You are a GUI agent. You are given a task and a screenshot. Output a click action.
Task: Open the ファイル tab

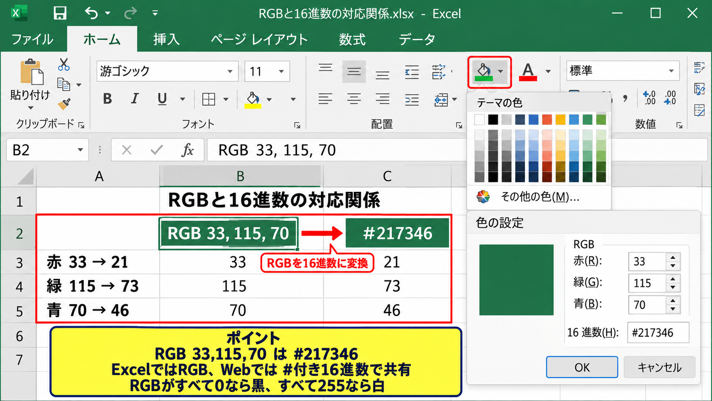pyautogui.click(x=32, y=39)
